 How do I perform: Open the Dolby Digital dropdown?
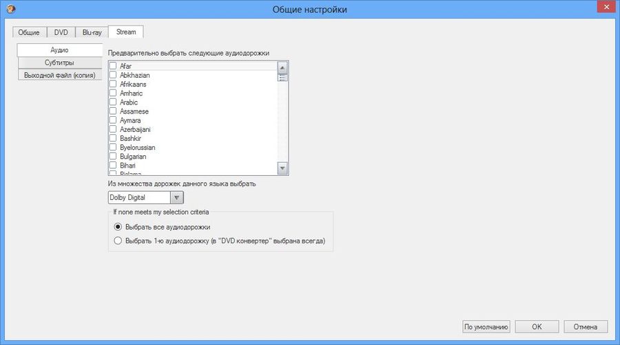(177, 198)
